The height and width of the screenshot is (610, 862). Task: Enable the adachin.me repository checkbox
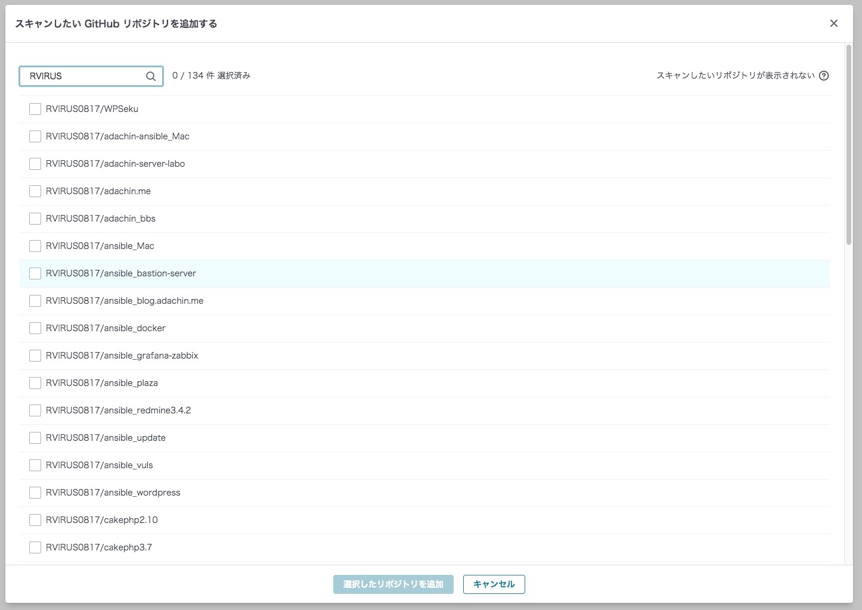pyautogui.click(x=35, y=191)
